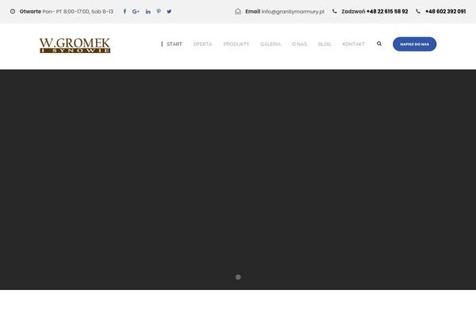Image resolution: width=476 pixels, height=317 pixels.
Task: Click phone number +48 602 392 091
Action: coord(445,12)
